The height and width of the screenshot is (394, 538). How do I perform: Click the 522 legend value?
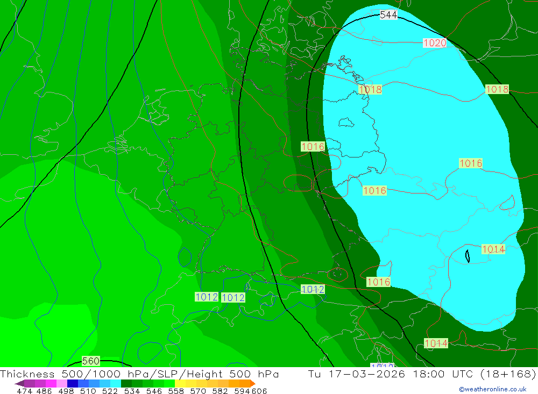110,391
